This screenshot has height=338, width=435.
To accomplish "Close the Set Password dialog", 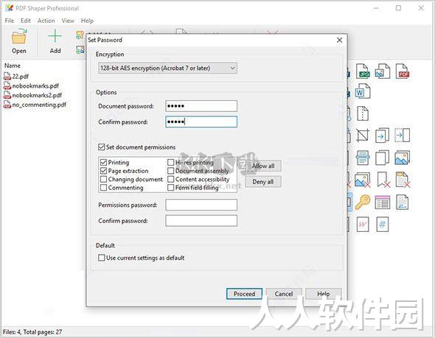I will click(339, 41).
